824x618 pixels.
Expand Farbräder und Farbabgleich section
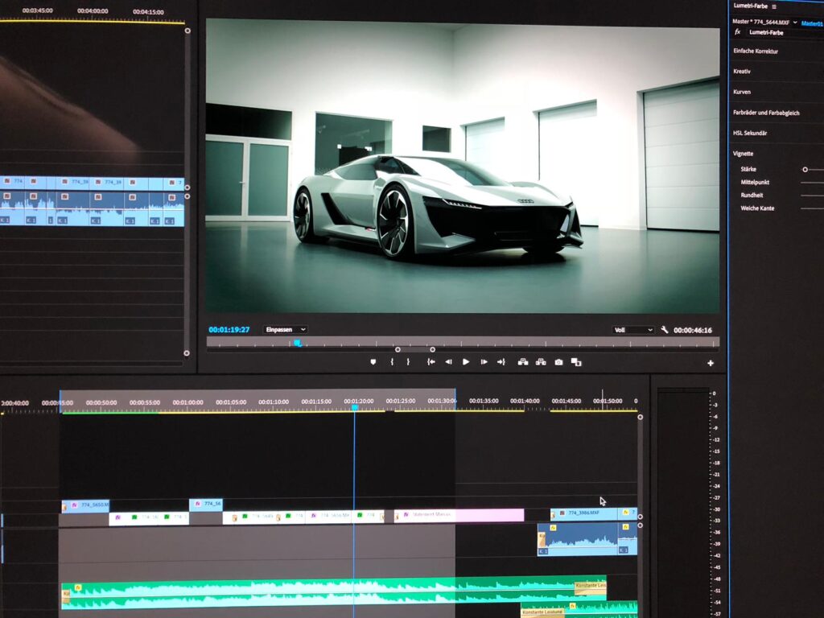click(x=766, y=113)
